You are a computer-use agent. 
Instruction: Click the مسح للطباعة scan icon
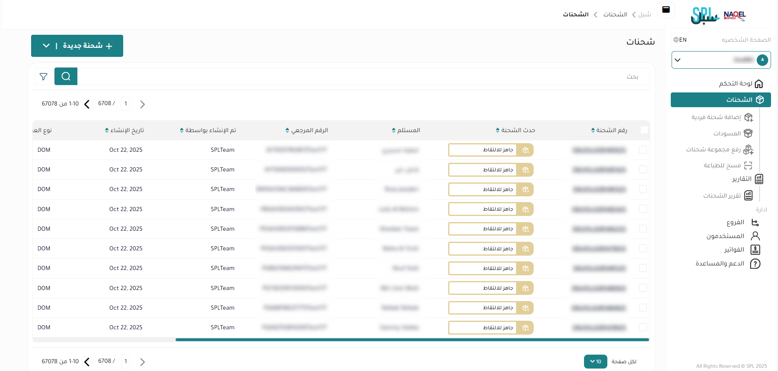[x=748, y=165]
